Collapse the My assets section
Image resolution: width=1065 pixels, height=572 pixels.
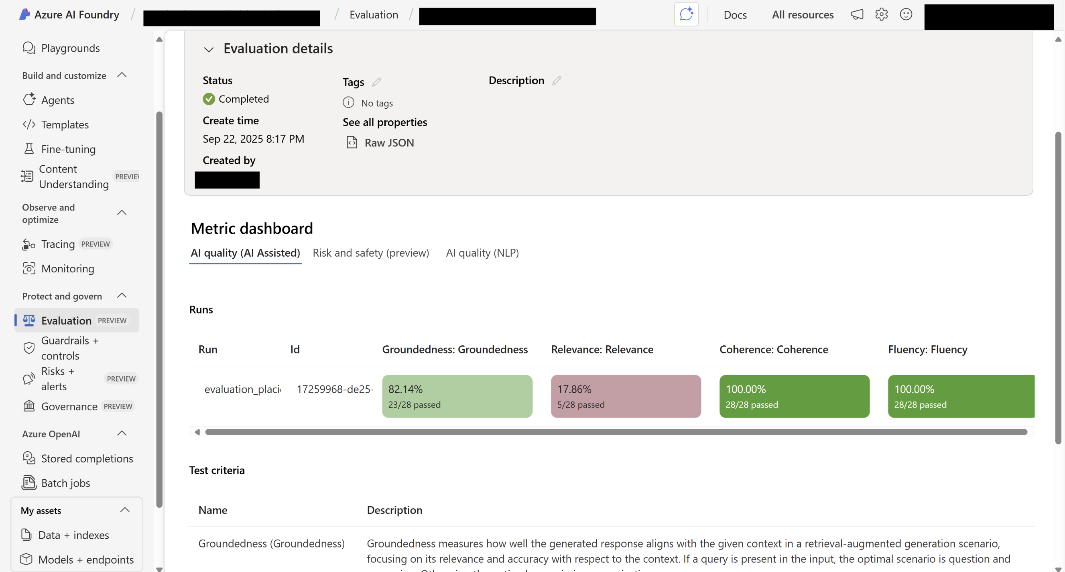pyautogui.click(x=124, y=510)
